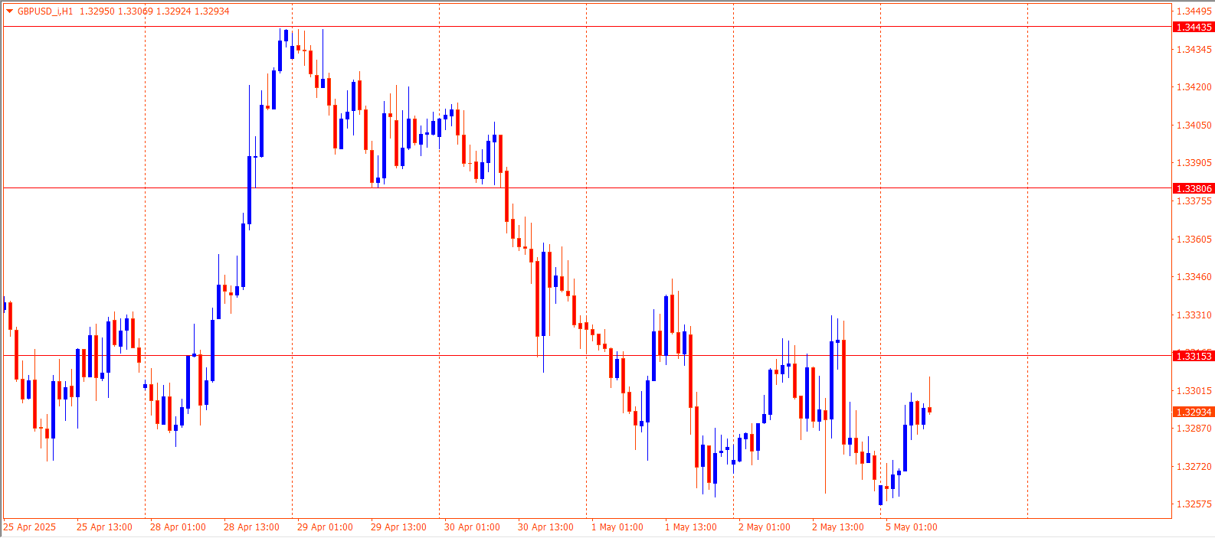Select the red 1.33153 level price tag
Image resolution: width=1215 pixels, height=538 pixels.
tap(1194, 356)
